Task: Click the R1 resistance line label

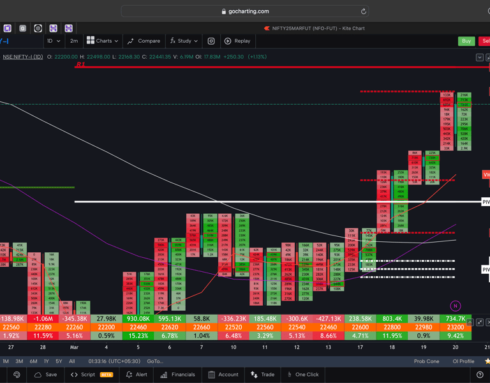Action: click(x=80, y=64)
